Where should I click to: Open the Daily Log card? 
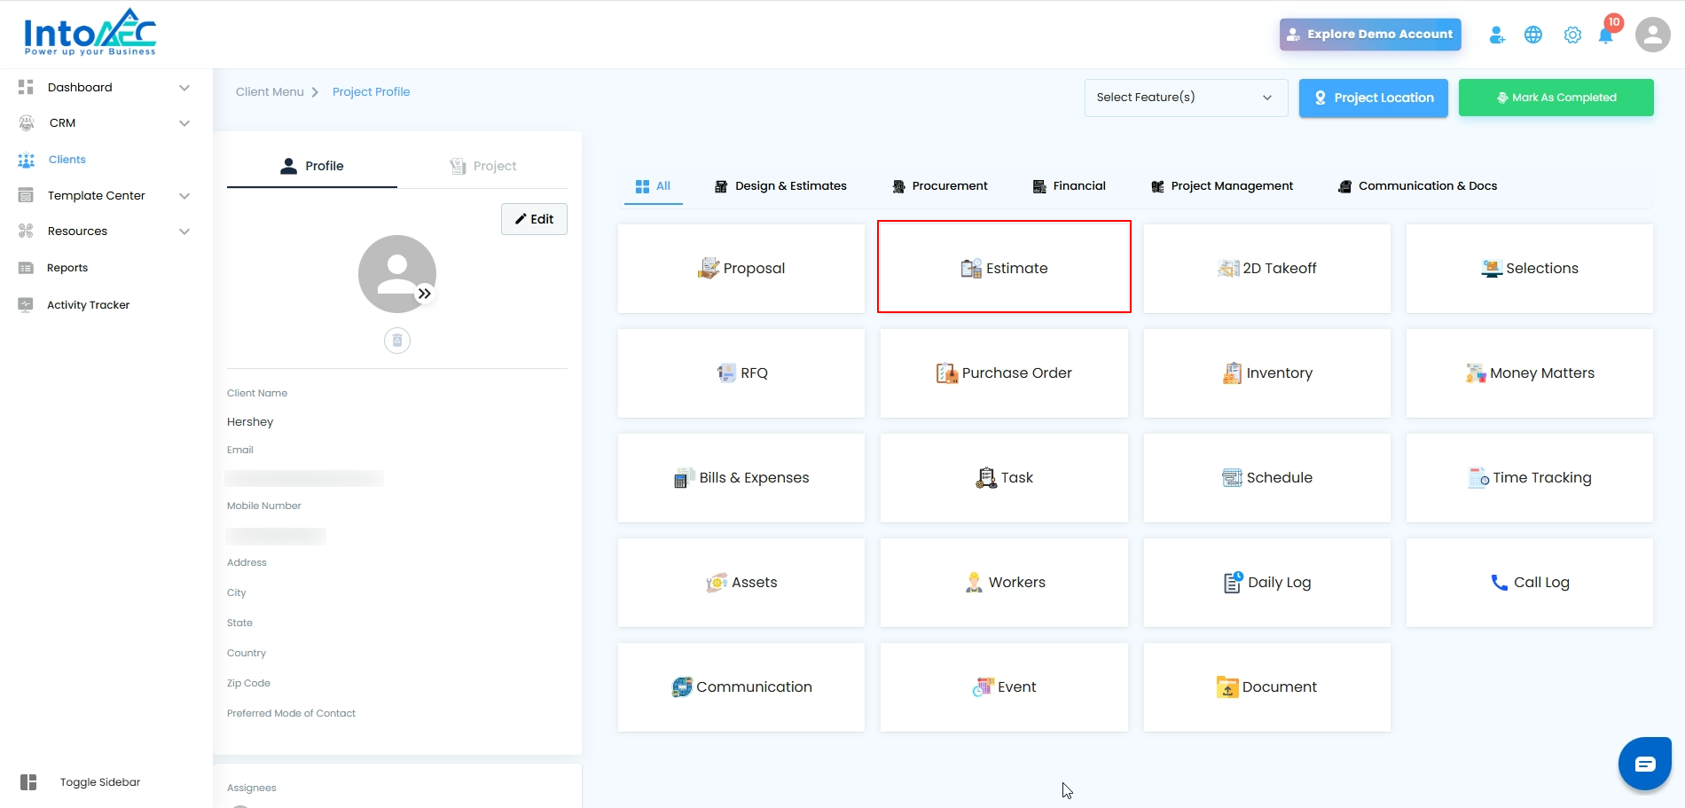[x=1267, y=582]
